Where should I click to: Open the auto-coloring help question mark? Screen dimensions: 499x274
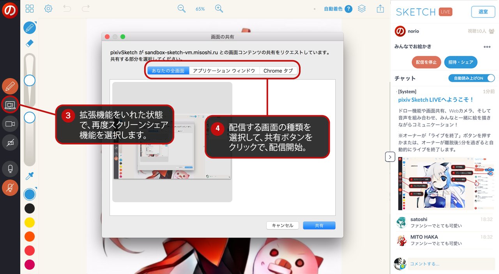click(x=349, y=9)
